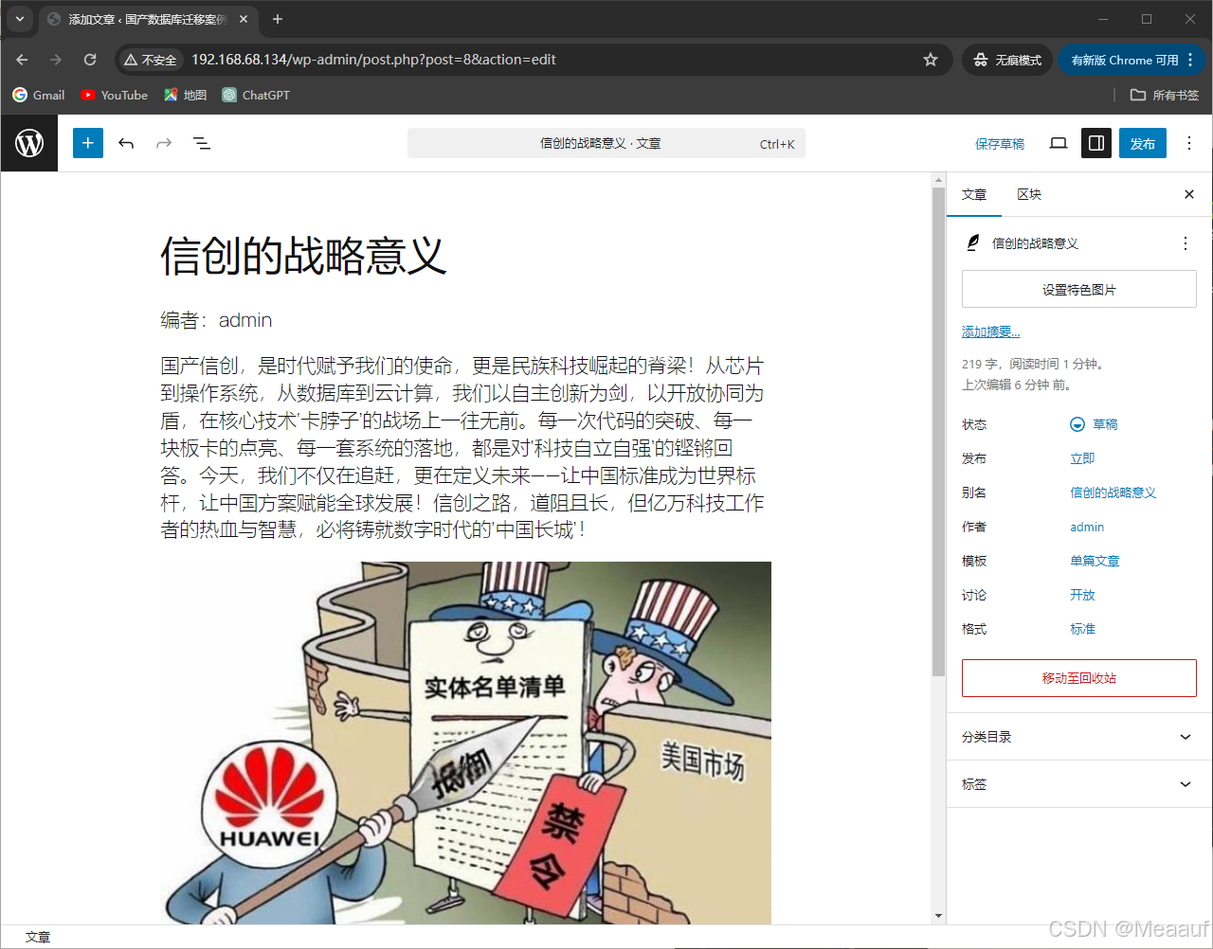The height and width of the screenshot is (949, 1213).
Task: Open the document overview list icon
Action: coord(202,143)
